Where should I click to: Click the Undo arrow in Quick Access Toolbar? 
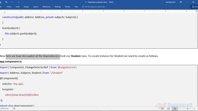click(x=6, y=2)
